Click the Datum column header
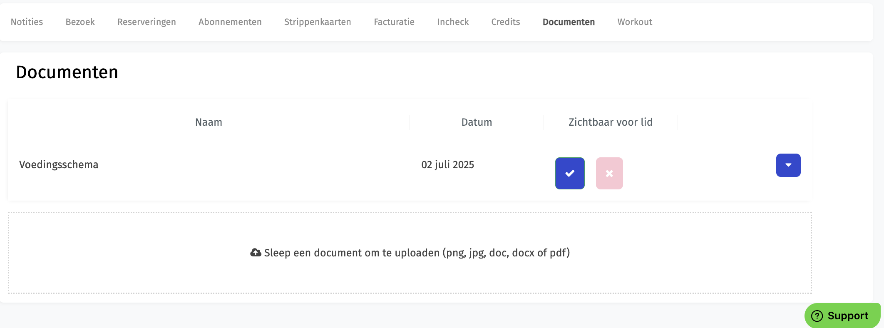Screen dimensions: 884x328 coord(477,122)
